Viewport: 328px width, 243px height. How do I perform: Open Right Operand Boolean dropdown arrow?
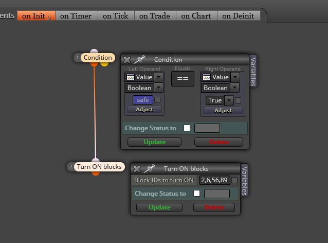[235, 88]
